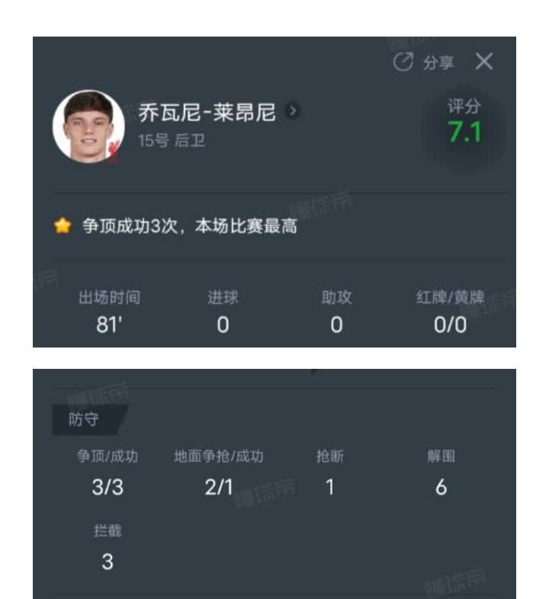This screenshot has height=599, width=549.
Task: Click the 争顶/成功 3/3 stat
Action: (108, 472)
